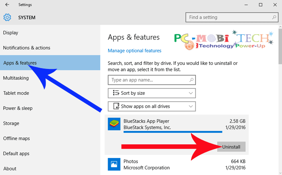
Task: Expand Show apps on all drives dropdown
Action: click(152, 106)
